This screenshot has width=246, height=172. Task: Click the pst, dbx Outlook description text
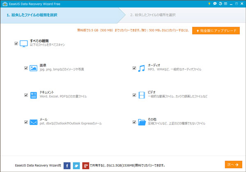[71, 123]
